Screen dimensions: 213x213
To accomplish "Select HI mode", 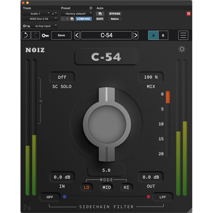I will (126, 187).
